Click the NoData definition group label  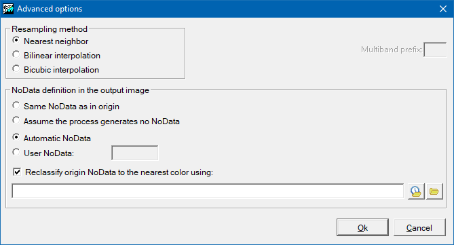tap(81, 90)
